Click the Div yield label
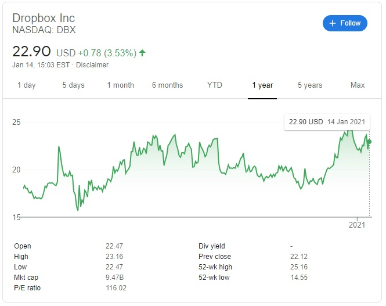Screen dimensions: 386x306 point(212,246)
